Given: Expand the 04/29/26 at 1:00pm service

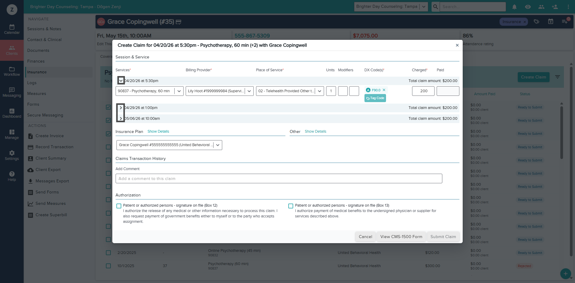Looking at the screenshot, I should [x=121, y=108].
